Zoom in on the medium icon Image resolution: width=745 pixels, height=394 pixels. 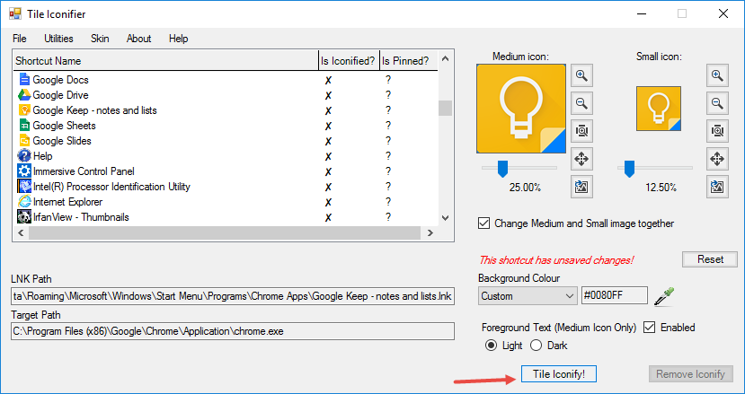(x=581, y=75)
